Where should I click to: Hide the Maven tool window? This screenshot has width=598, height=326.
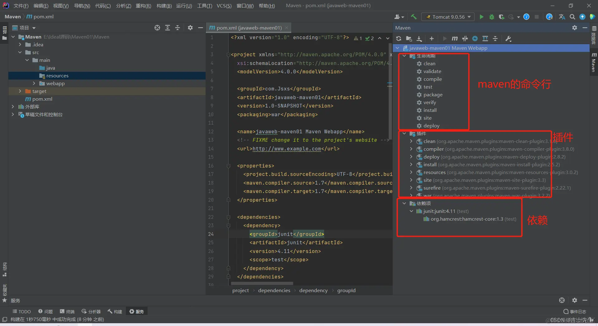pos(585,28)
